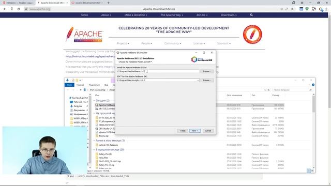Expand the Downloads menu on the Apache navbar

(x=229, y=15)
